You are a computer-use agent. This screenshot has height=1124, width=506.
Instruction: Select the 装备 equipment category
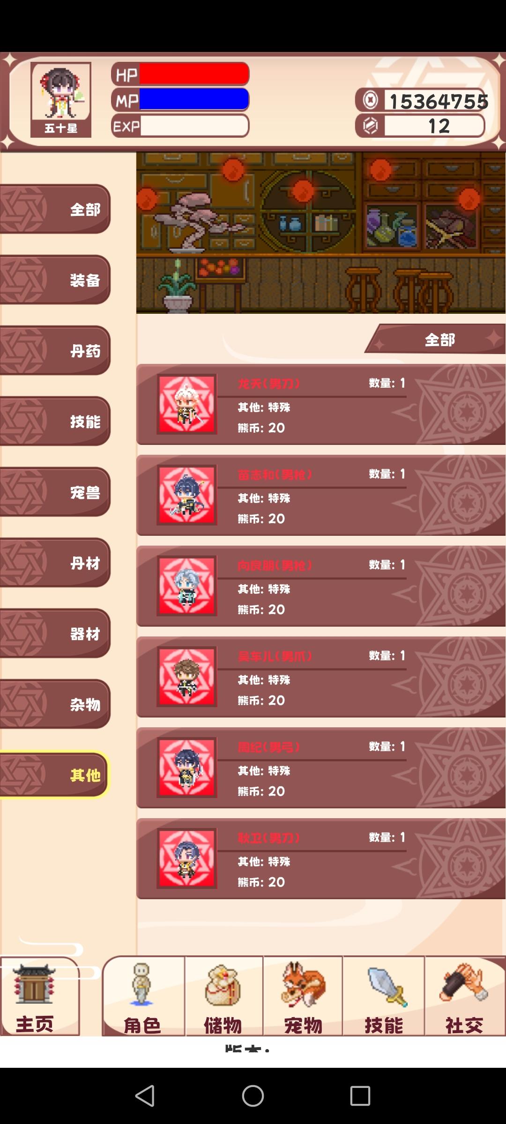pyautogui.click(x=55, y=280)
